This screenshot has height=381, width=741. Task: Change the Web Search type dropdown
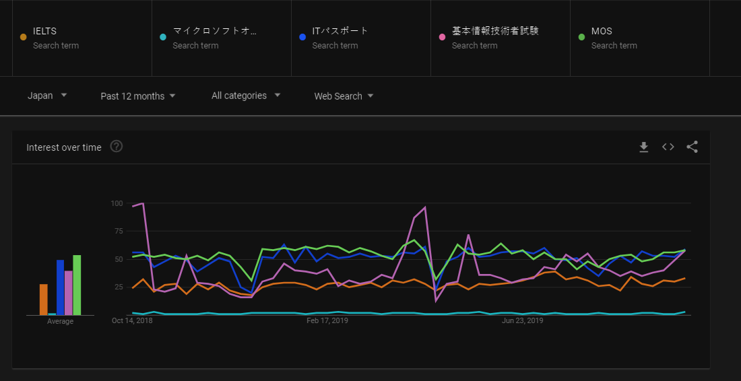(344, 96)
